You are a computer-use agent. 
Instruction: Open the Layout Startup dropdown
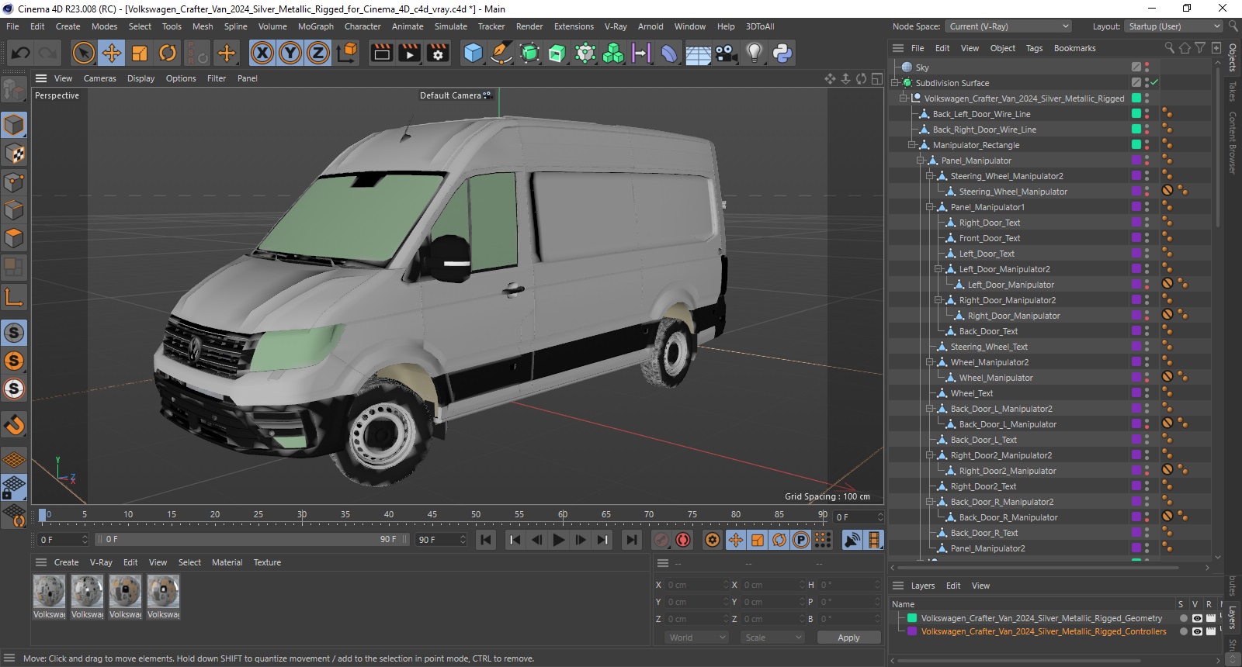(1173, 26)
